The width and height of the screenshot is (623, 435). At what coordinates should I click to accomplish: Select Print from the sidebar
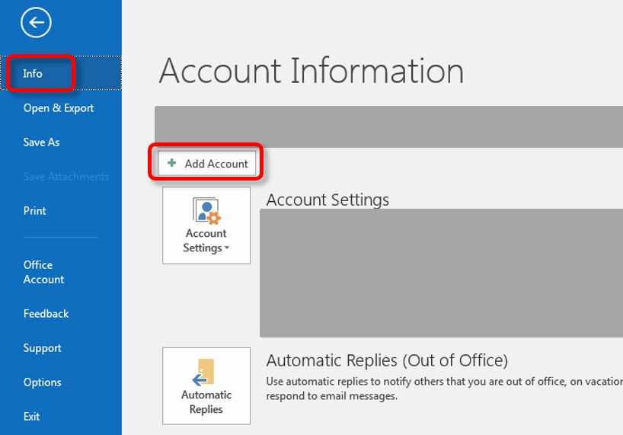click(x=34, y=210)
